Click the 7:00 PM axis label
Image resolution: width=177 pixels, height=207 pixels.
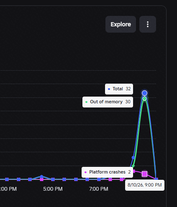click(x=99, y=189)
